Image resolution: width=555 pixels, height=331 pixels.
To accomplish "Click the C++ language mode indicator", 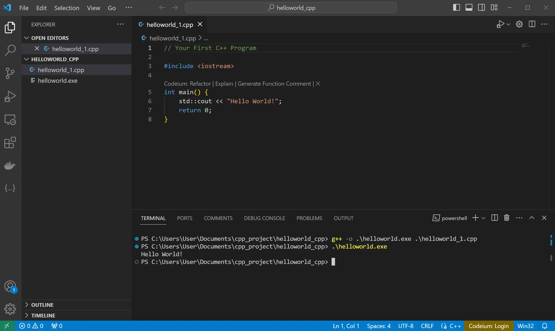I will pyautogui.click(x=455, y=326).
